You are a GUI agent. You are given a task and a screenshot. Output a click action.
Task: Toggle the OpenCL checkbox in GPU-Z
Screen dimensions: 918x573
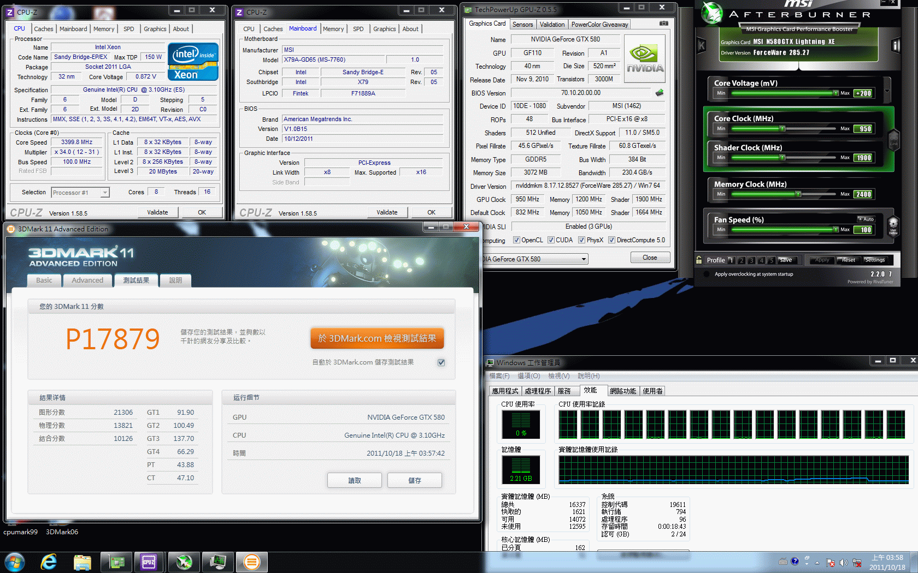pyautogui.click(x=516, y=240)
